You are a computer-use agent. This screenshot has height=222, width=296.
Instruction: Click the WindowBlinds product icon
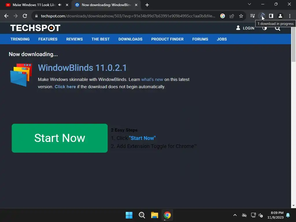[x=21, y=75]
